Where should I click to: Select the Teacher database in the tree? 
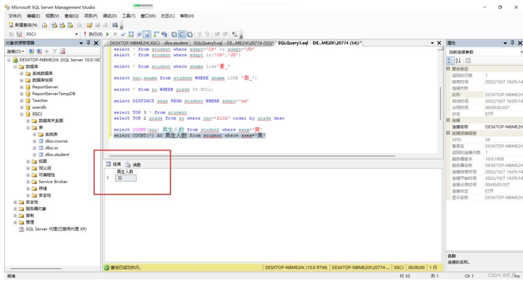(x=40, y=100)
